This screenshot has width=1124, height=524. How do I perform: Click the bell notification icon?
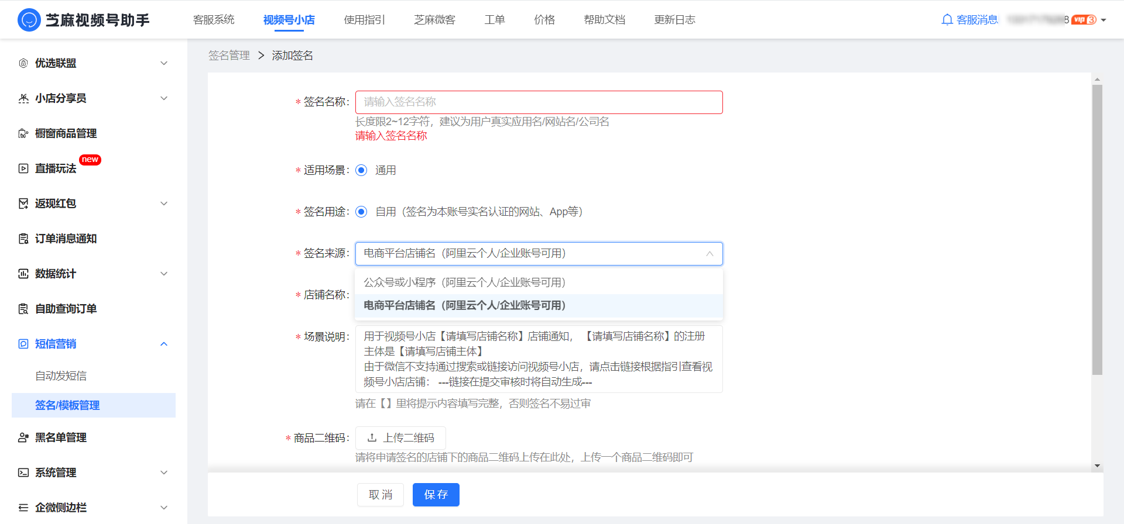947,20
